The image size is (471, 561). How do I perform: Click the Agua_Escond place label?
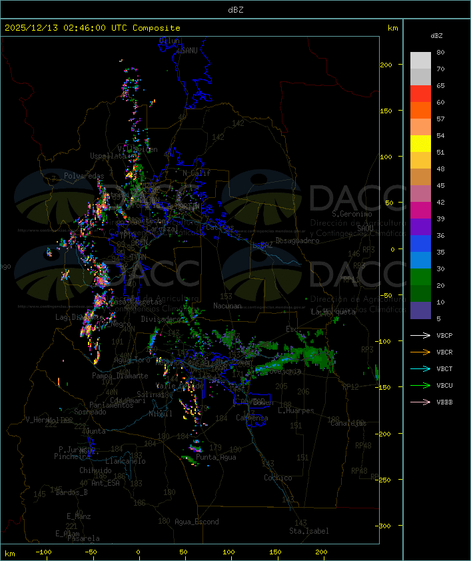[x=197, y=522]
